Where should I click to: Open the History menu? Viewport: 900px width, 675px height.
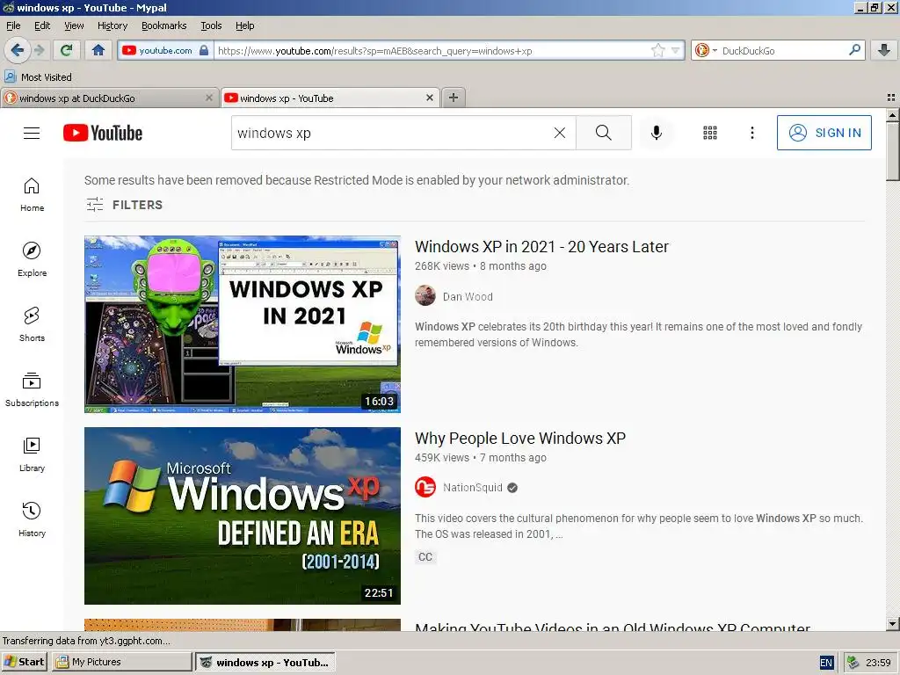112,25
